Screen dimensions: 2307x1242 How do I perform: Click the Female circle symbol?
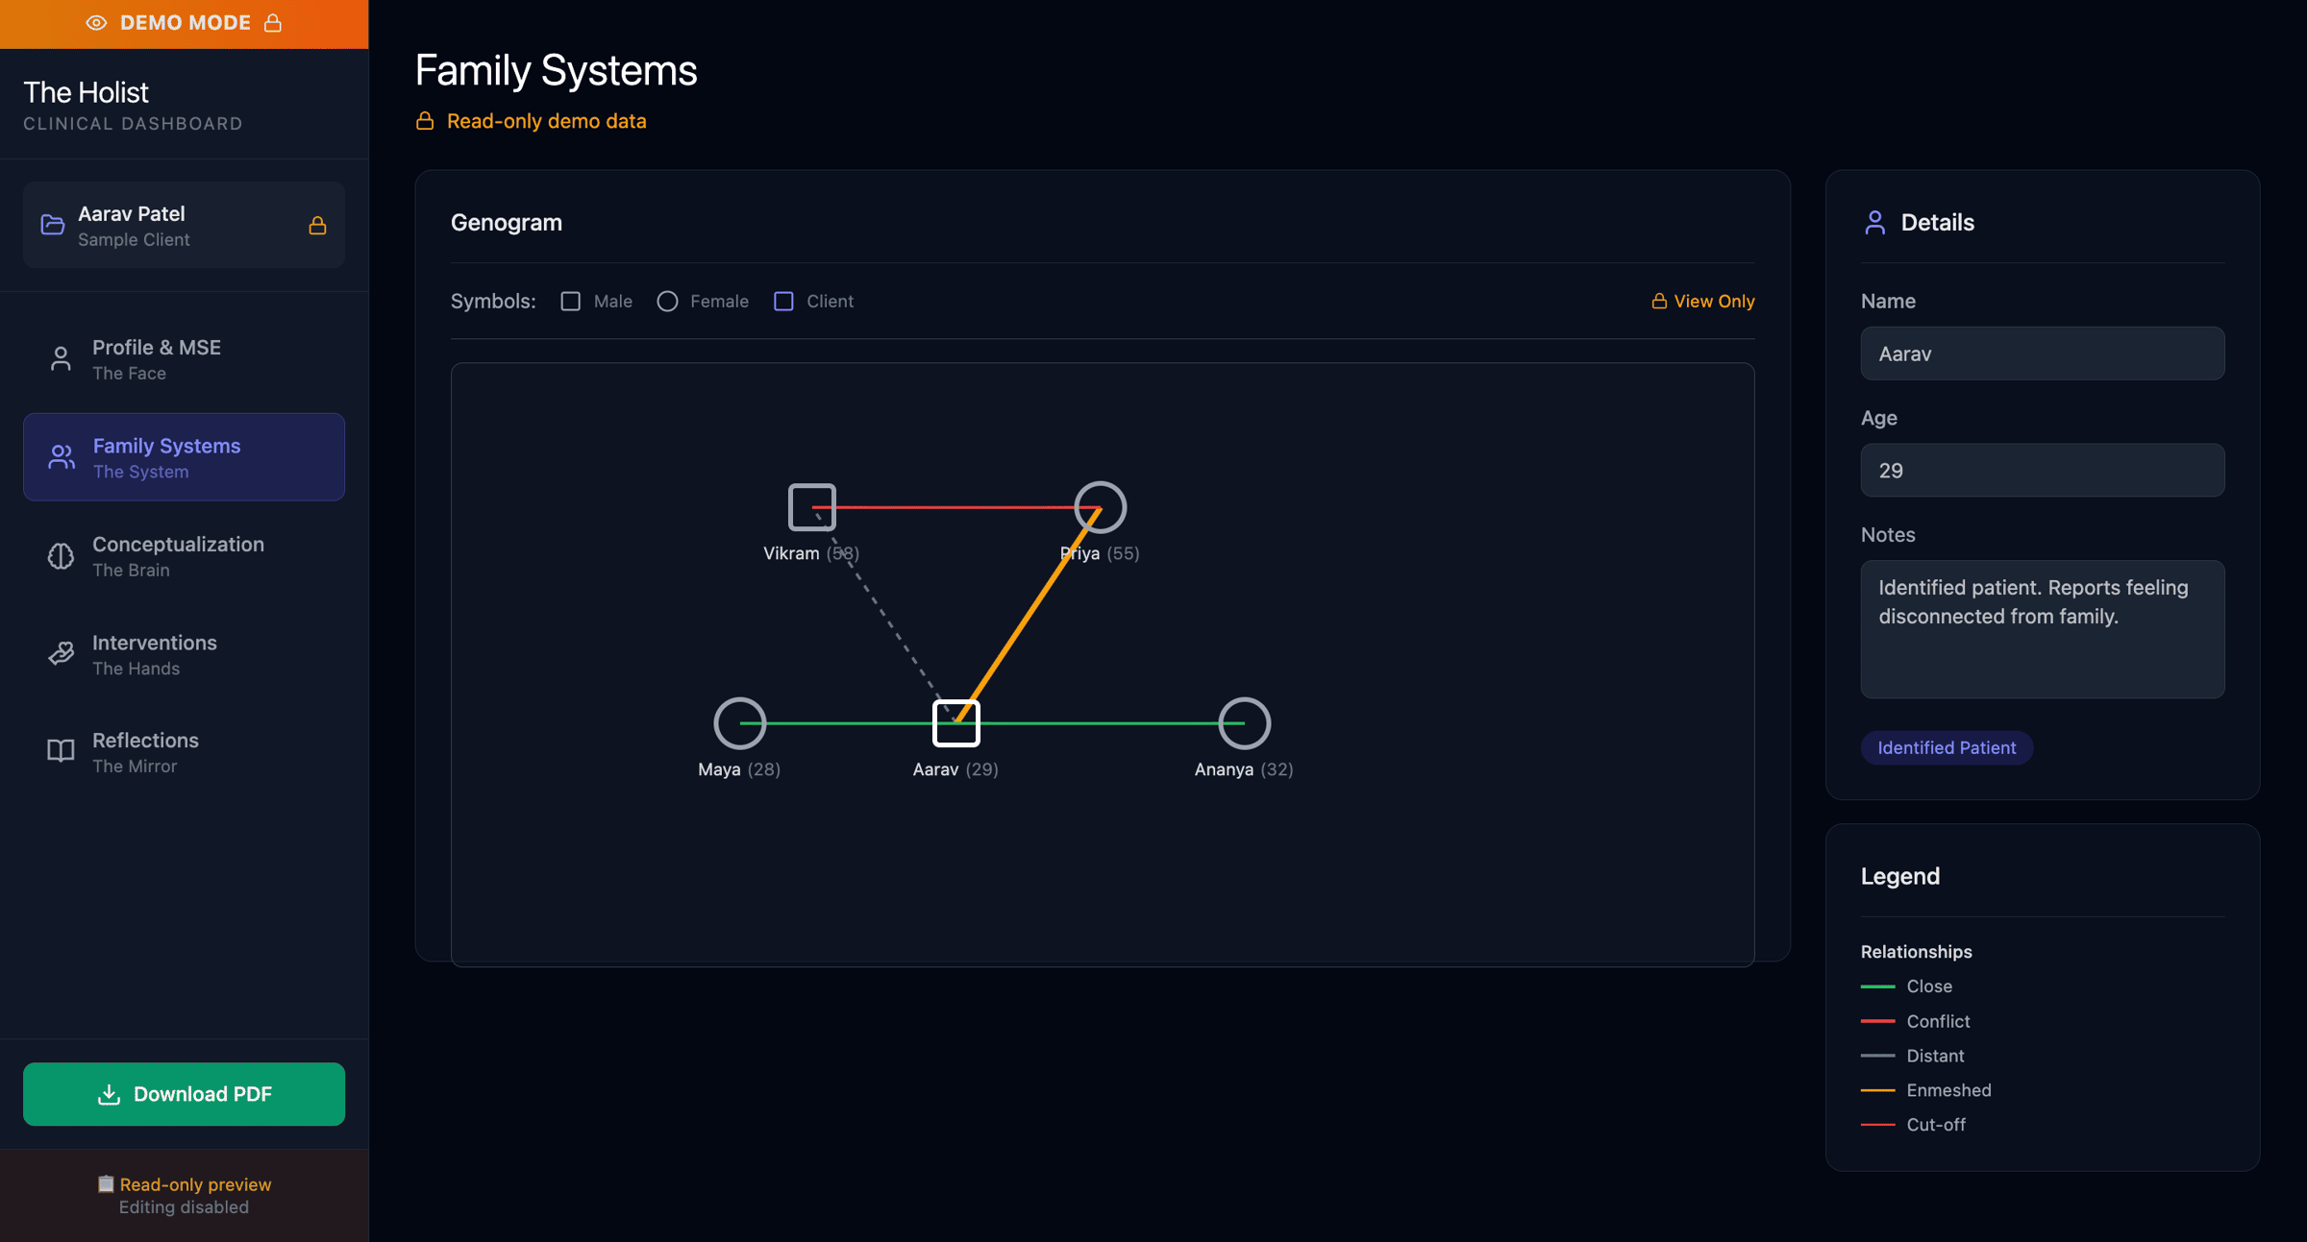point(667,302)
